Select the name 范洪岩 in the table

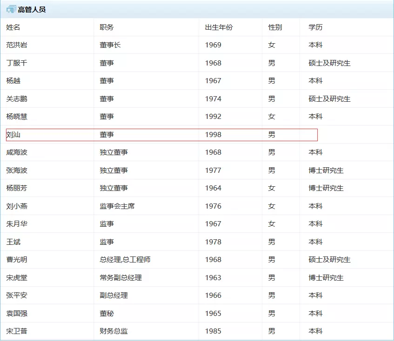pos(17,45)
